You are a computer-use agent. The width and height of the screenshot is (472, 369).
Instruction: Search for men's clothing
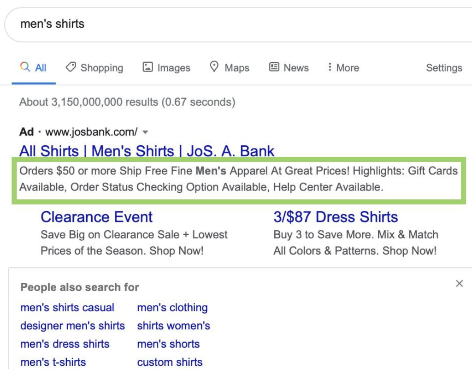click(172, 308)
